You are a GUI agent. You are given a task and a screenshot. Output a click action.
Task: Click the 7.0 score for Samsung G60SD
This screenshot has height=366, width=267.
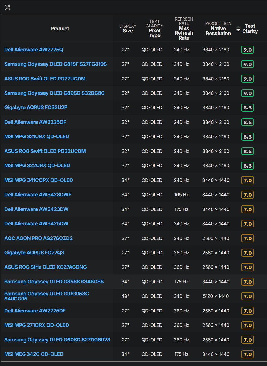pos(248,340)
